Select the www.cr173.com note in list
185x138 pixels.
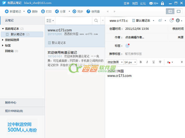[x=75, y=36]
